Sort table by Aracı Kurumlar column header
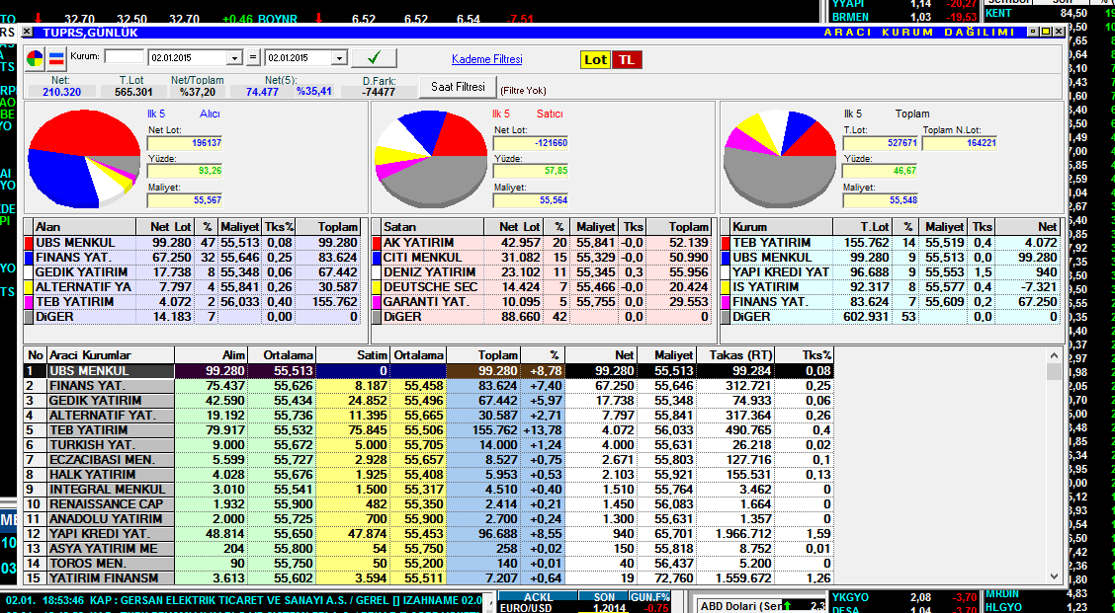Viewport: 1115px width, 613px height. tap(109, 355)
